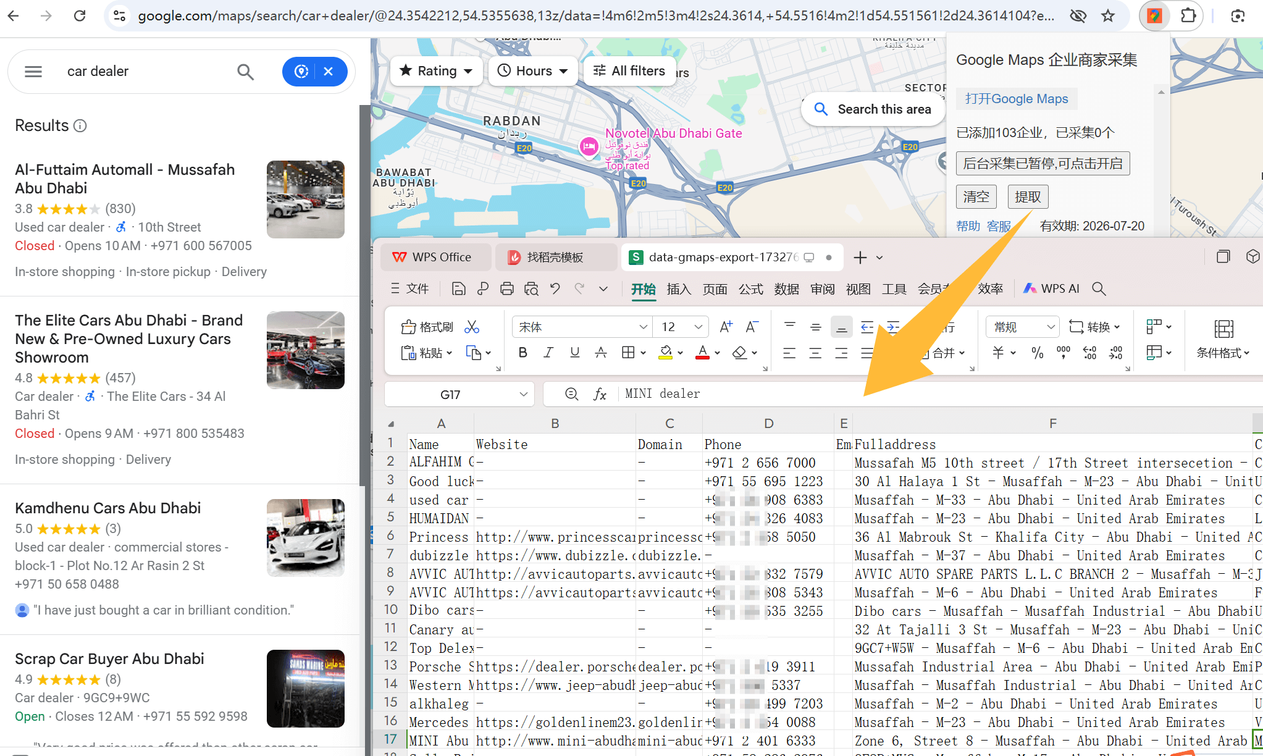This screenshot has height=756, width=1263.
Task: Click the print icon in WPS toolbar
Action: (506, 289)
